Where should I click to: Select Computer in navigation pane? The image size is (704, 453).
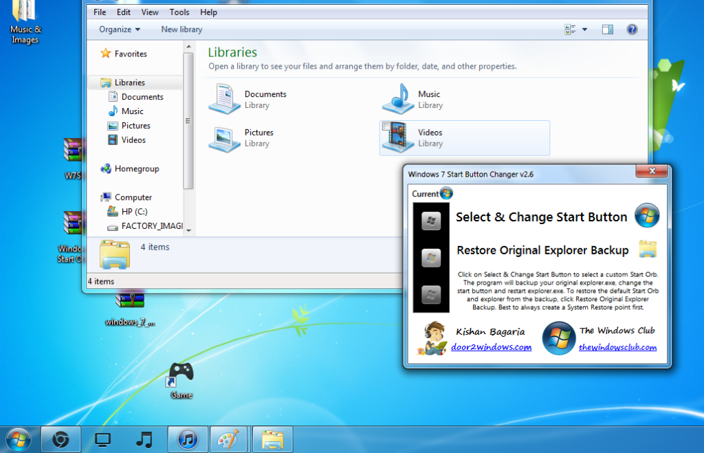pos(126,197)
